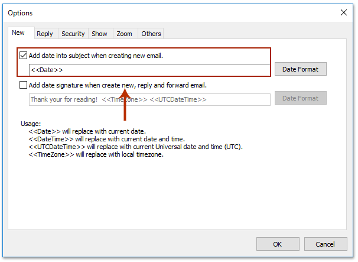Select the Show tab
358x262 pixels.
coord(100,34)
